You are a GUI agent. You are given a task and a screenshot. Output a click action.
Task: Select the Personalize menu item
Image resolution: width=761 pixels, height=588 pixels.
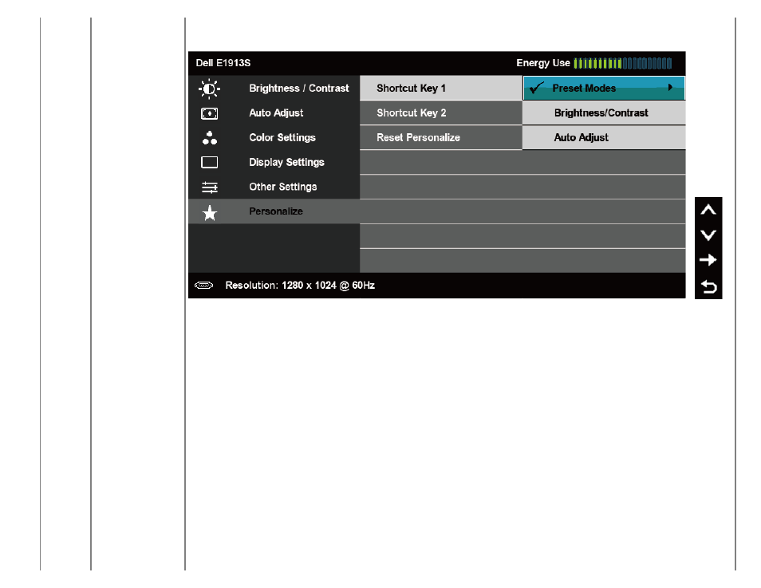tap(274, 211)
